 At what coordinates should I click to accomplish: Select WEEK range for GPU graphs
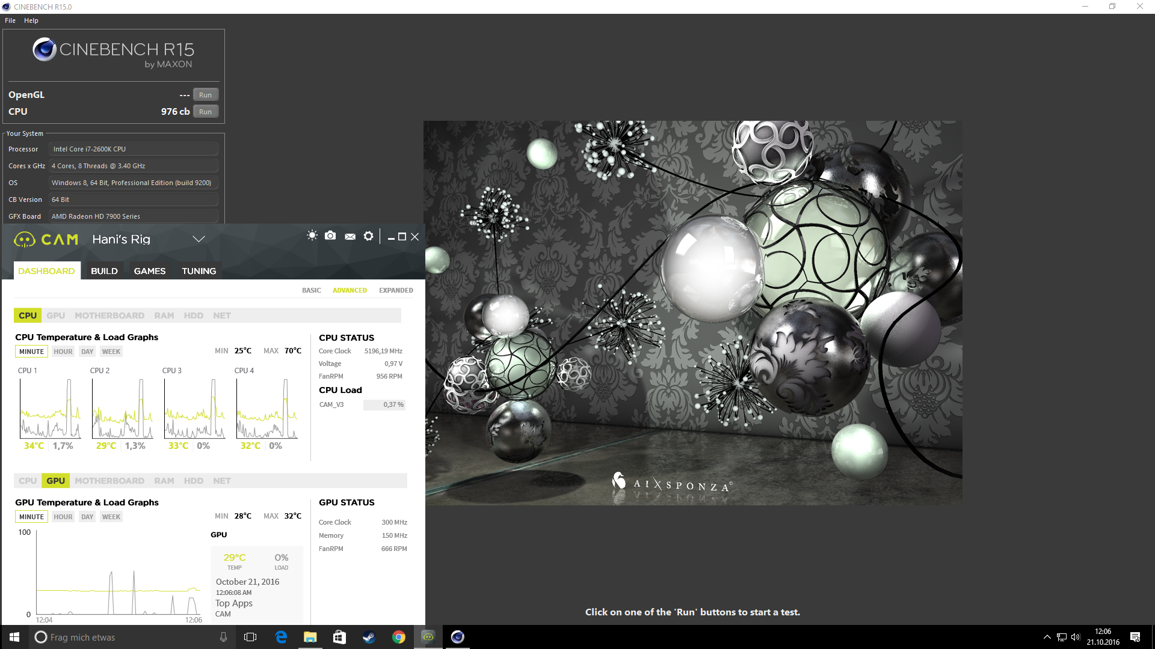[111, 517]
